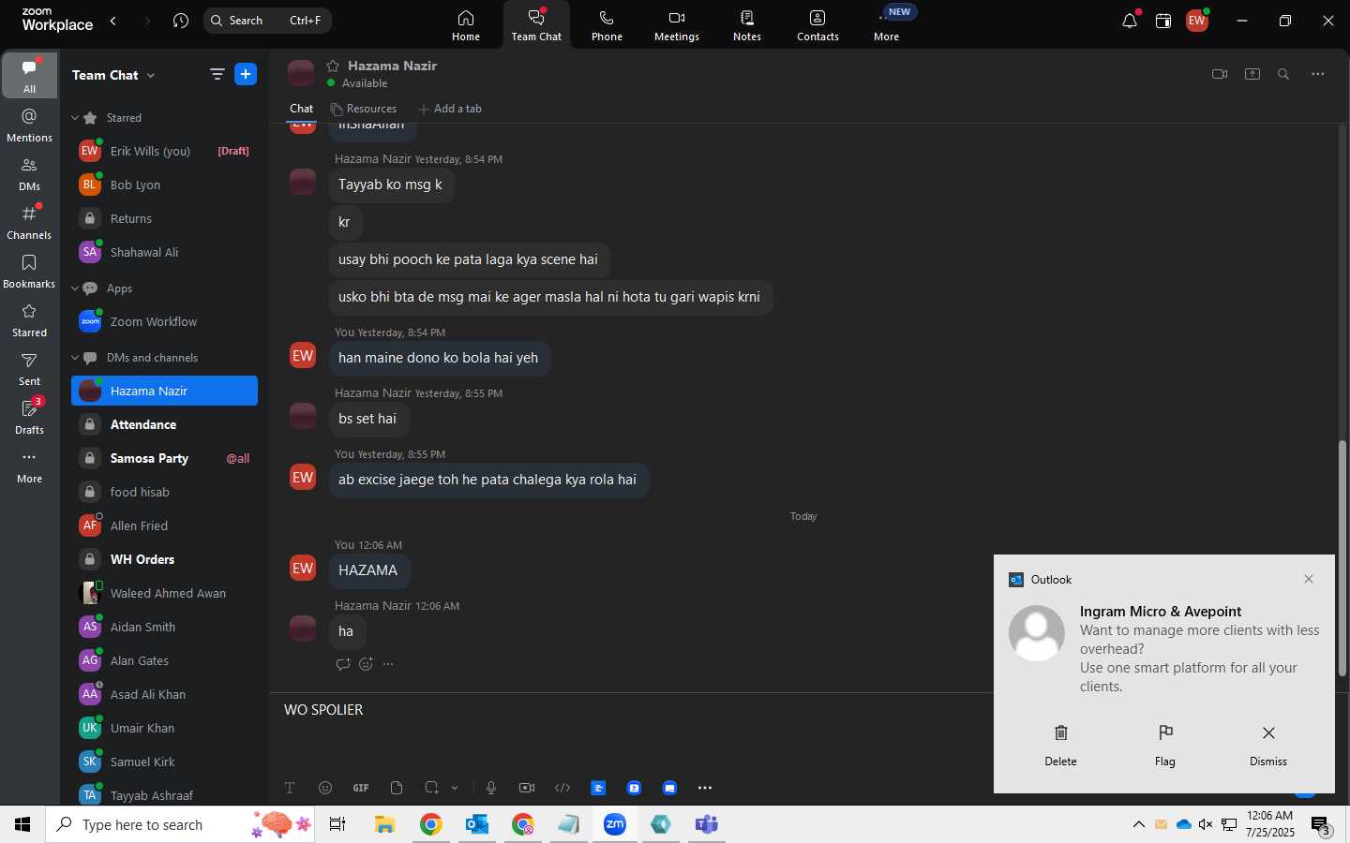The width and height of the screenshot is (1350, 843).
Task: Show DMs in the sidebar
Action: coord(29,173)
